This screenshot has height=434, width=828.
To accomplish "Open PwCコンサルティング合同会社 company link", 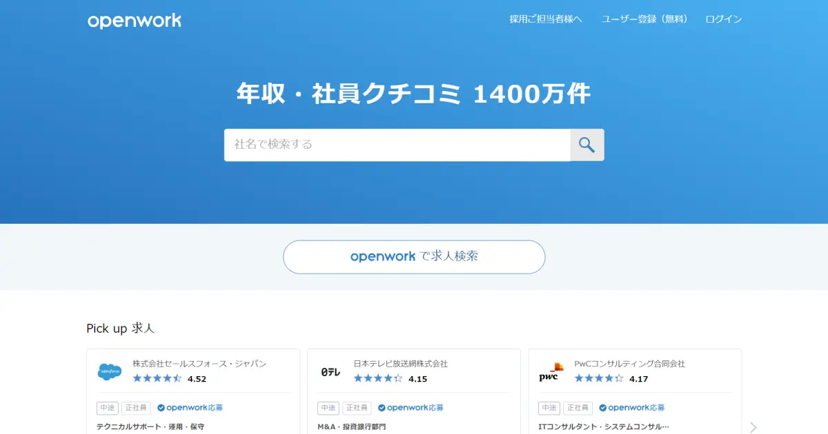I will point(629,364).
